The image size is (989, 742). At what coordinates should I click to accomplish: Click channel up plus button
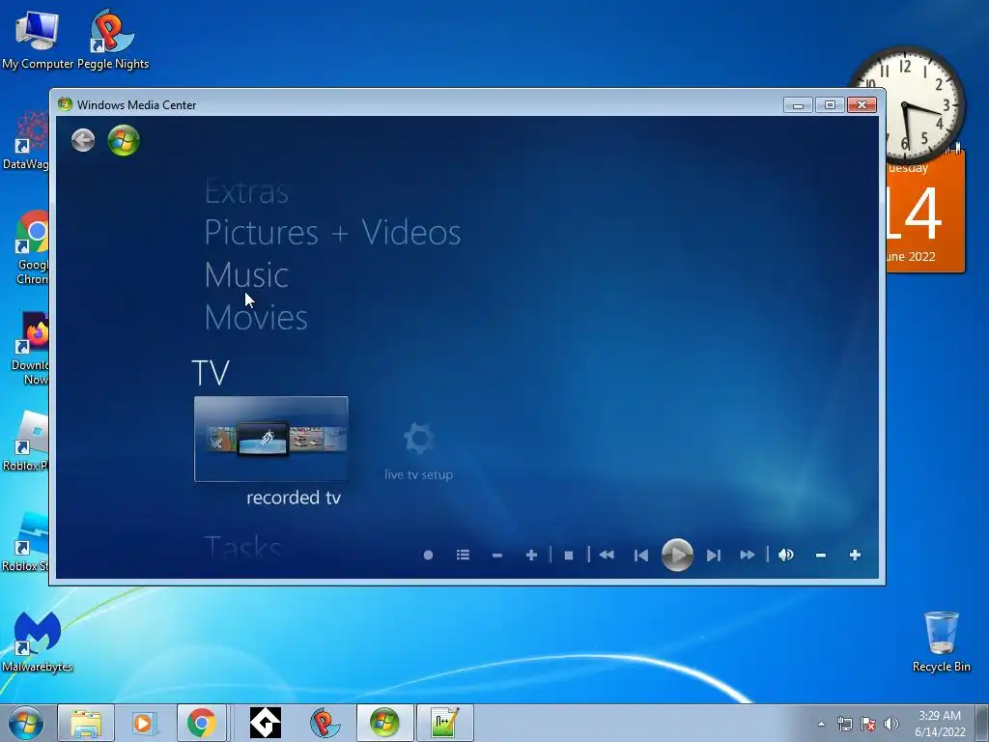(531, 556)
